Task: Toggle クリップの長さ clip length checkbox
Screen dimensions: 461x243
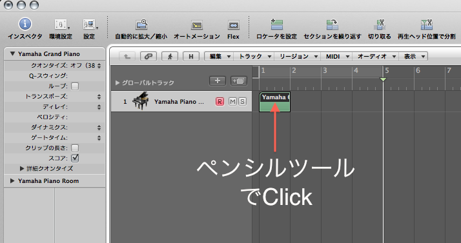Action: pyautogui.click(x=75, y=148)
